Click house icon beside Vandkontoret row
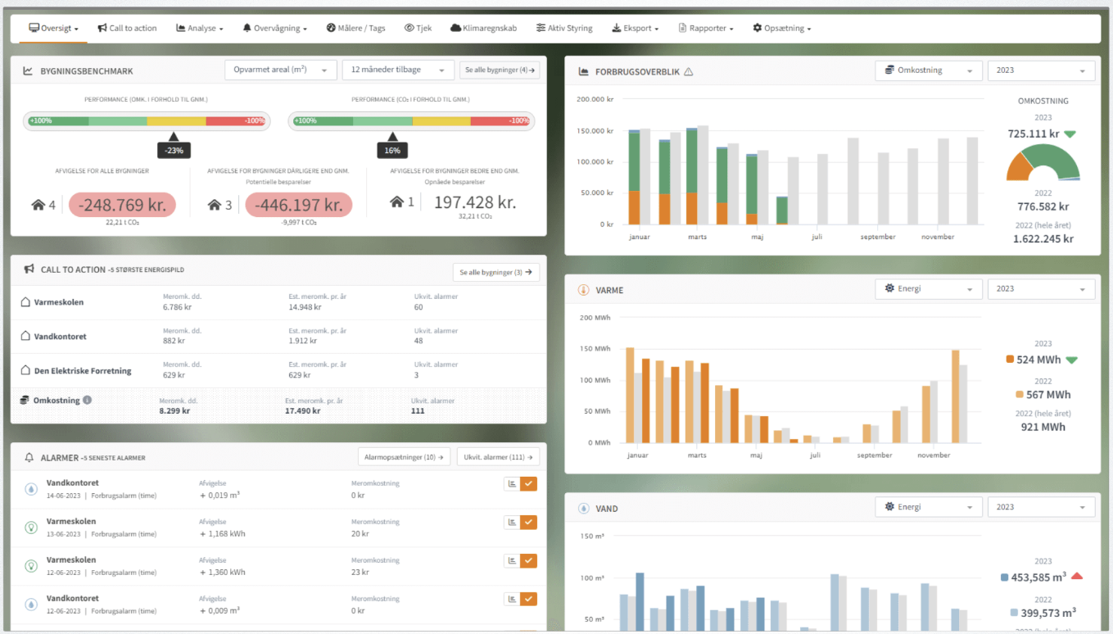1113x634 pixels. [25, 337]
